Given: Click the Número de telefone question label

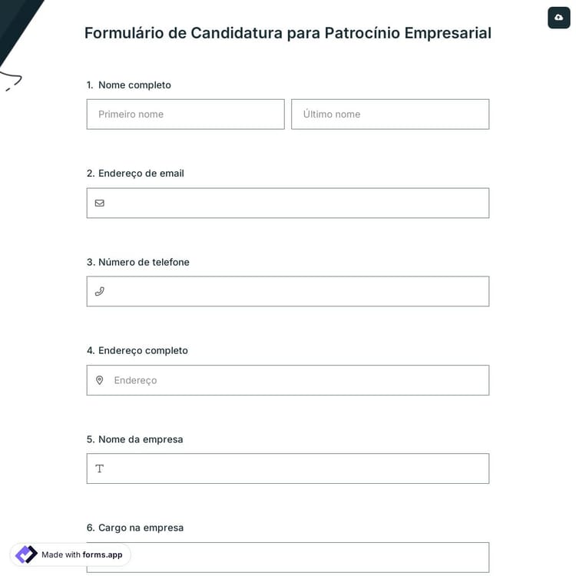Looking at the screenshot, I should coord(144,262).
